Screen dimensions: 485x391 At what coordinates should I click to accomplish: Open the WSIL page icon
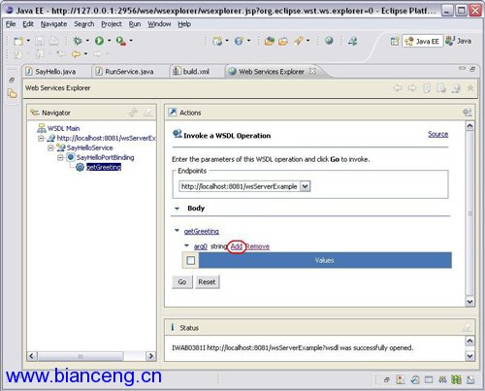[441, 88]
